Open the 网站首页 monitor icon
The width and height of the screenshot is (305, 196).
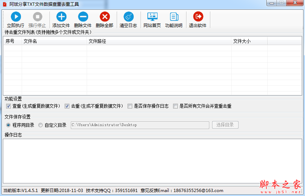152,17
